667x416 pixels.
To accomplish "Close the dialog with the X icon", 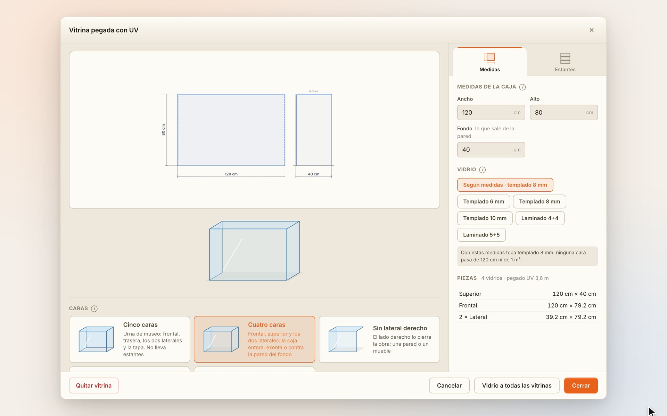I will pyautogui.click(x=591, y=30).
